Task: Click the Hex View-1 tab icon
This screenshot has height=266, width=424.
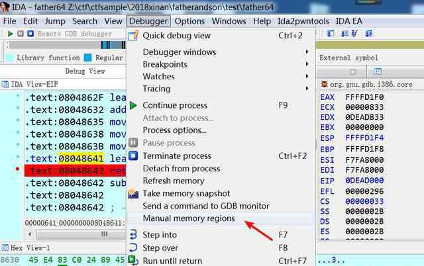Action: (x=5, y=247)
